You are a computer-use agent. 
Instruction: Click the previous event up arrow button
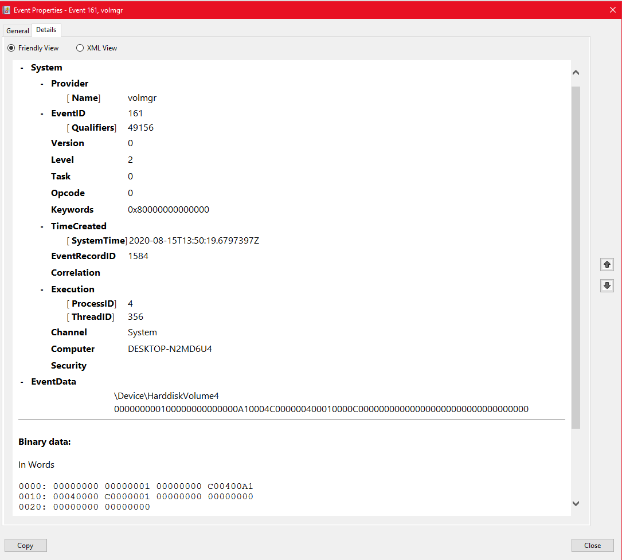pos(607,265)
